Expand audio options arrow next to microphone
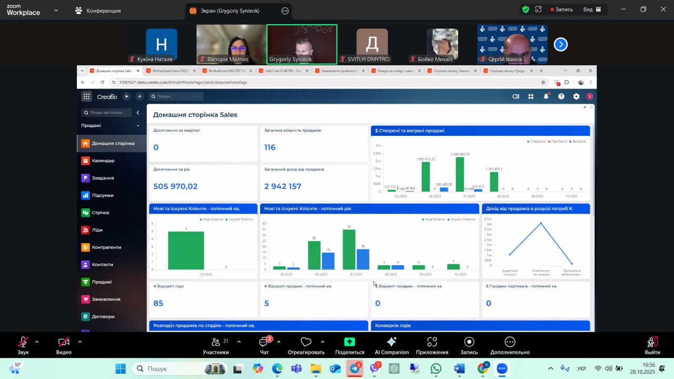This screenshot has width=674, height=379. pyautogui.click(x=37, y=342)
